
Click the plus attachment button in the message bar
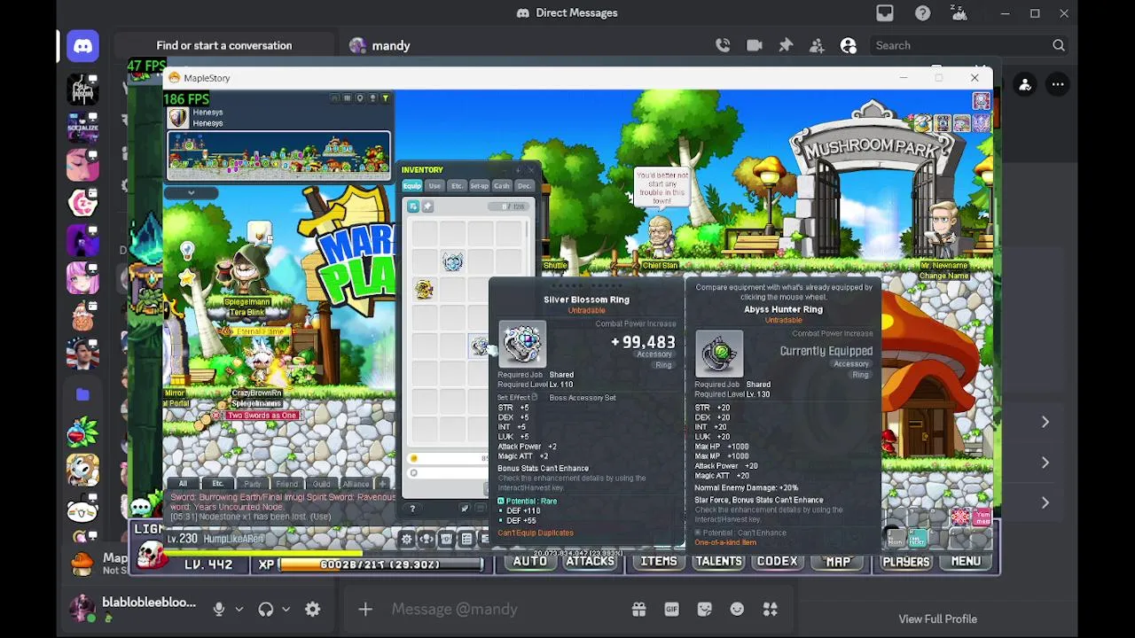[365, 610]
